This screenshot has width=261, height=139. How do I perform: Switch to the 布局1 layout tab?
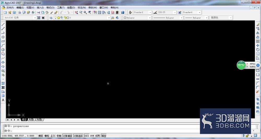click(32, 120)
